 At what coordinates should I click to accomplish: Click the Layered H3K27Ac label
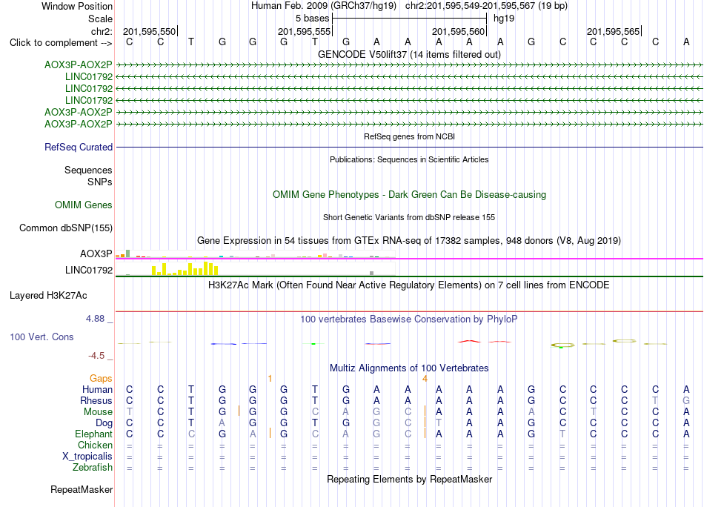(48, 296)
